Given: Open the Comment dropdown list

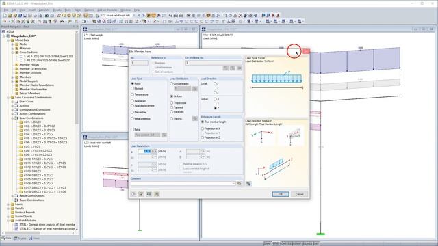Looking at the screenshot, I should click(233, 184).
